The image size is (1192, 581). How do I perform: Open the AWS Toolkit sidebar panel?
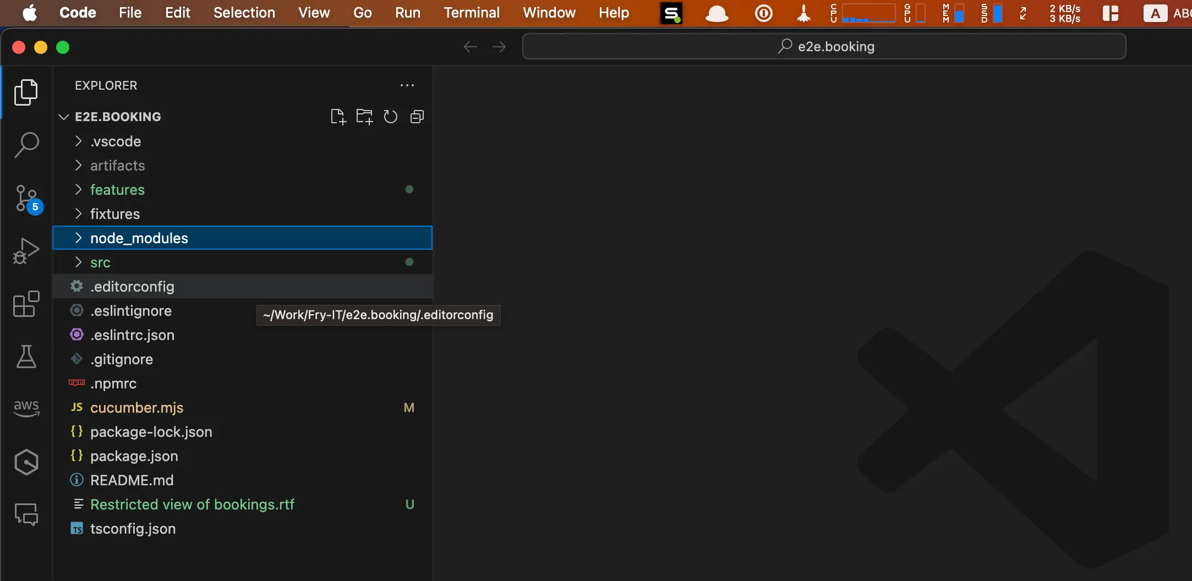click(x=26, y=408)
